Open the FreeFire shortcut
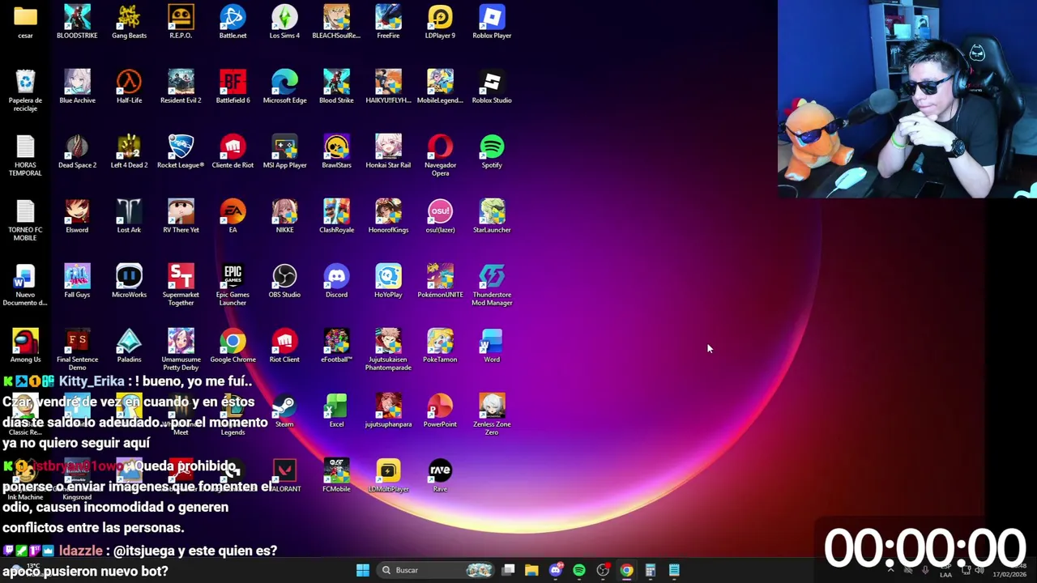 point(388,22)
